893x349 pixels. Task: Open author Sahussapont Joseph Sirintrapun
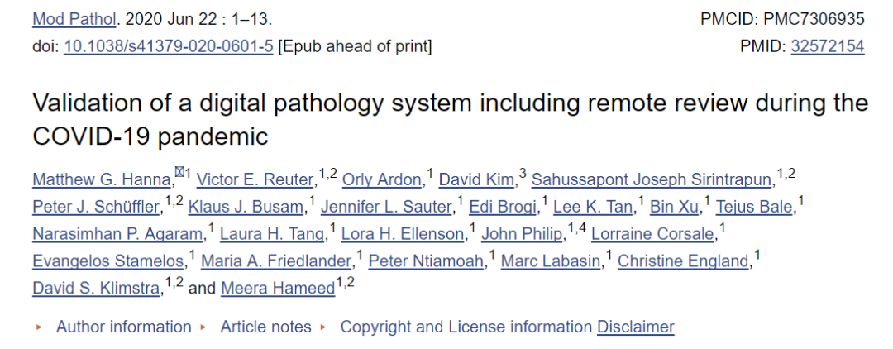pos(652,180)
